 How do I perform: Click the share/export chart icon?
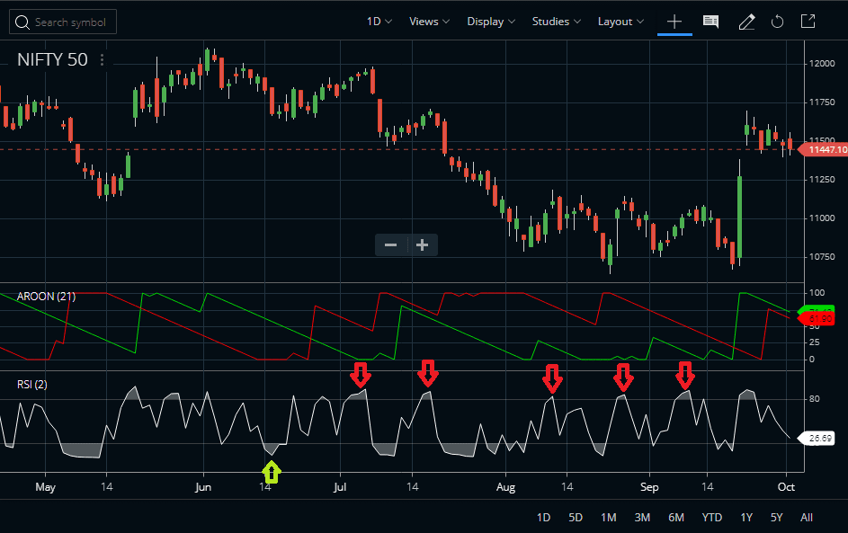point(808,22)
